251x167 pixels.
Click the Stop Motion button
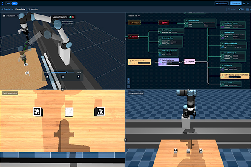(x=222, y=3)
